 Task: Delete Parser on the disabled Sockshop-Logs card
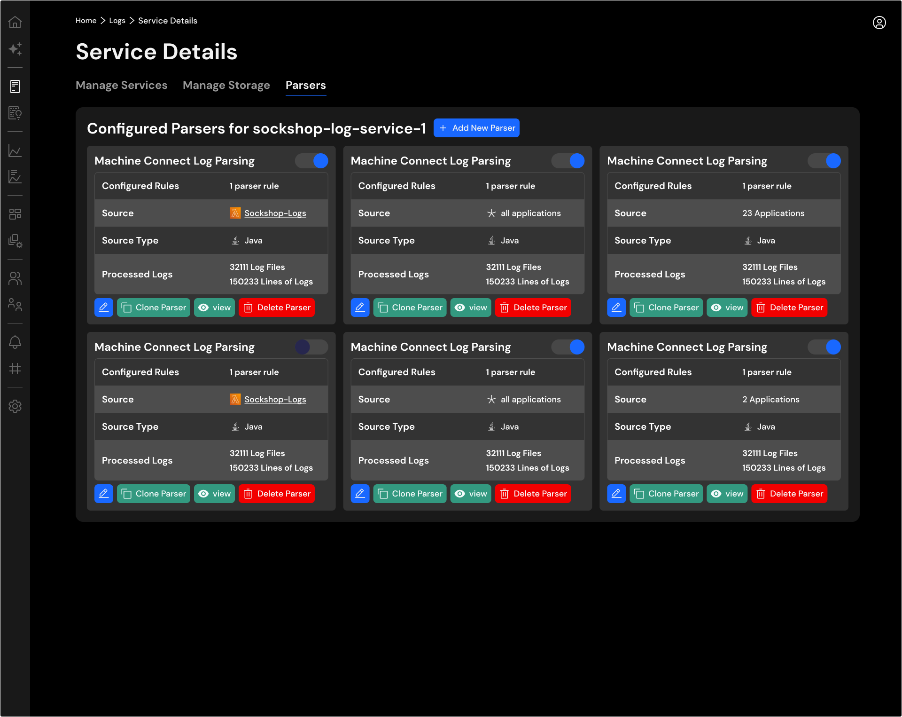coord(277,494)
